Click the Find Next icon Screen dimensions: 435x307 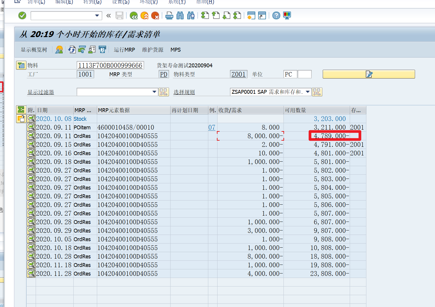[191, 15]
